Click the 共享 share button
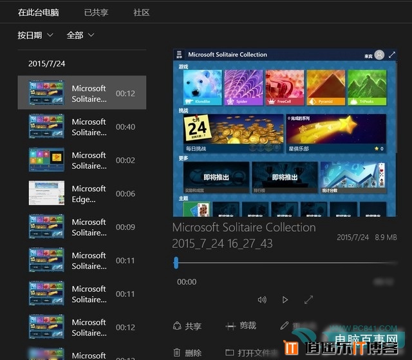 (187, 326)
